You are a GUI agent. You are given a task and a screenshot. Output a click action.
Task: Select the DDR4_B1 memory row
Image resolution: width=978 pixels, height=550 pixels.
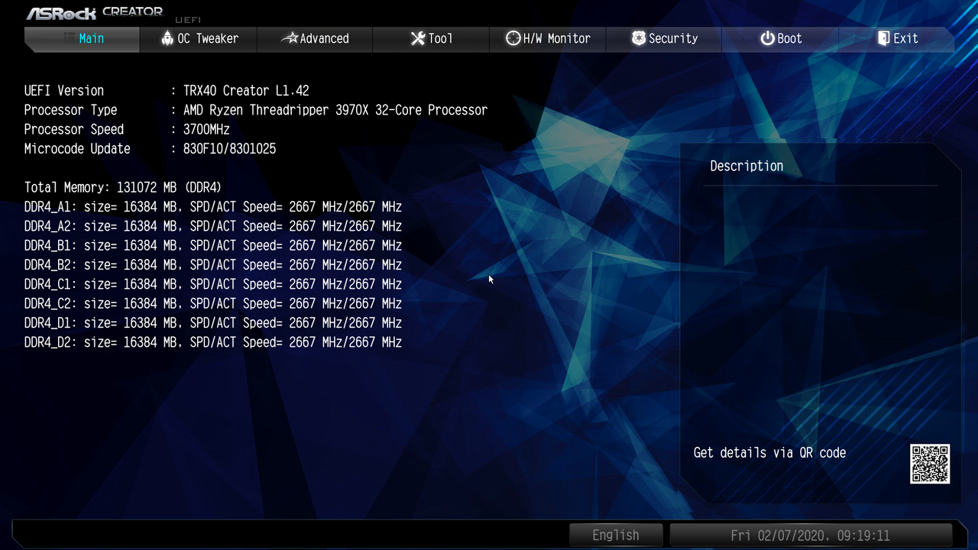pyautogui.click(x=212, y=245)
